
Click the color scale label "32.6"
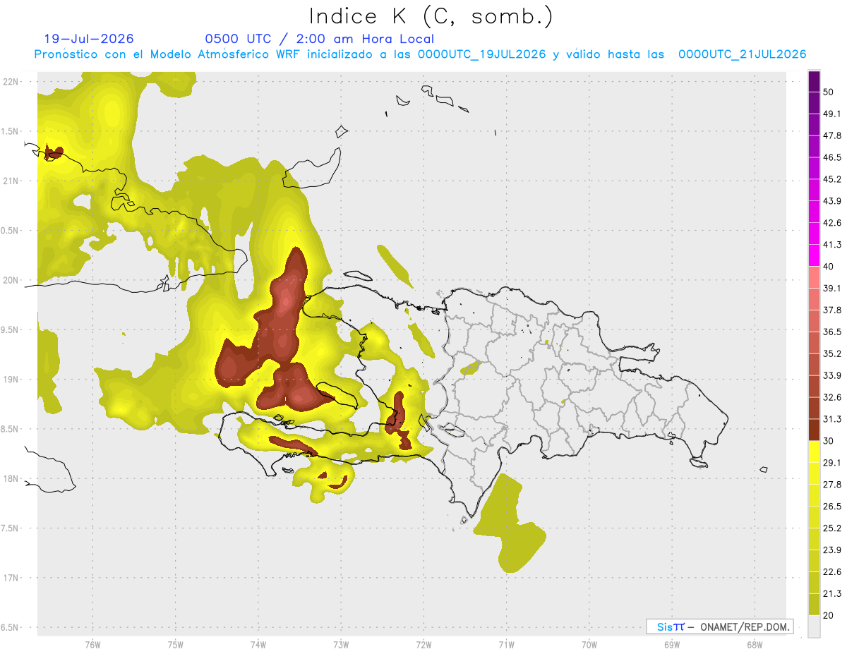point(833,397)
